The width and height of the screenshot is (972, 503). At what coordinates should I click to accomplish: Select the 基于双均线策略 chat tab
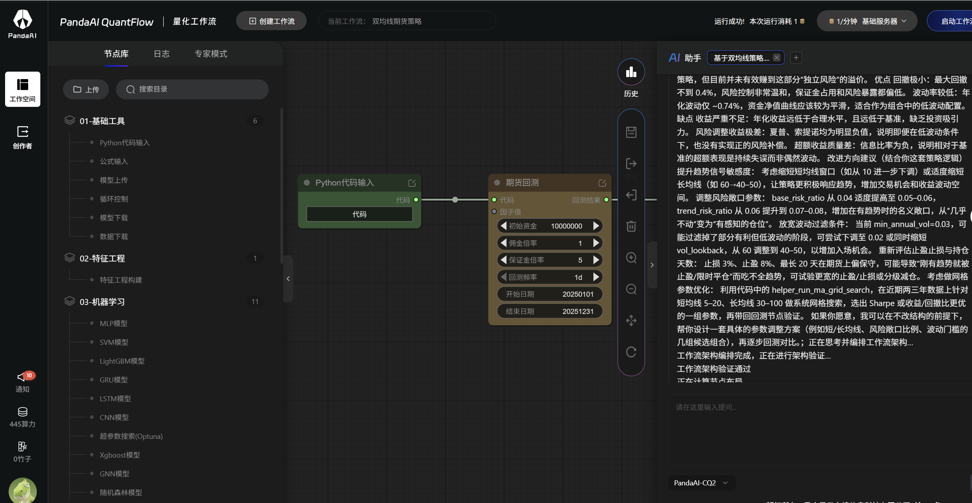[741, 58]
